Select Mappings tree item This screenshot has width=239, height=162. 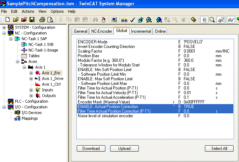click(x=30, y=118)
